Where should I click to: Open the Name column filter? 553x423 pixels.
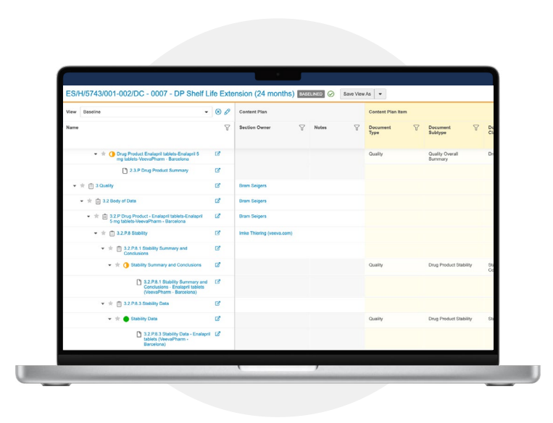[x=227, y=127]
